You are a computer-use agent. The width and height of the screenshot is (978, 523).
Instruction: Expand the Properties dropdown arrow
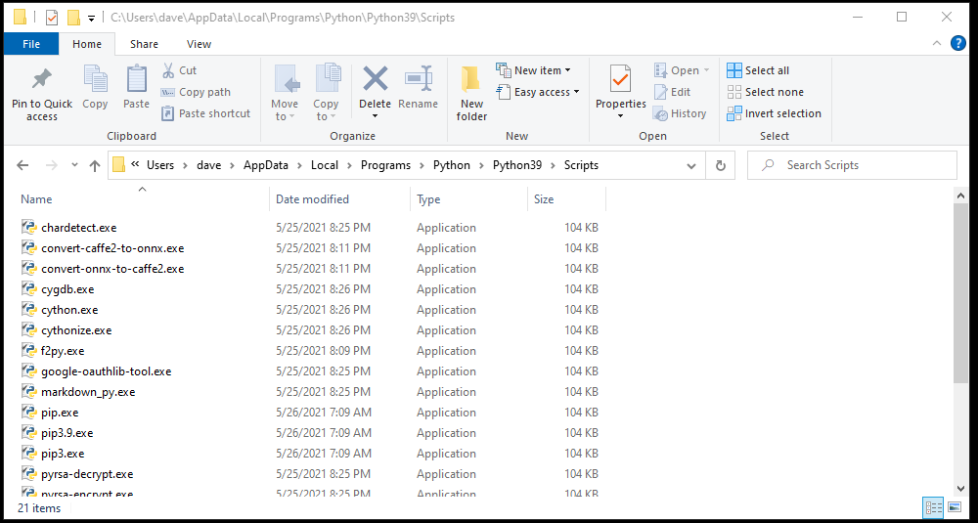[x=620, y=116]
